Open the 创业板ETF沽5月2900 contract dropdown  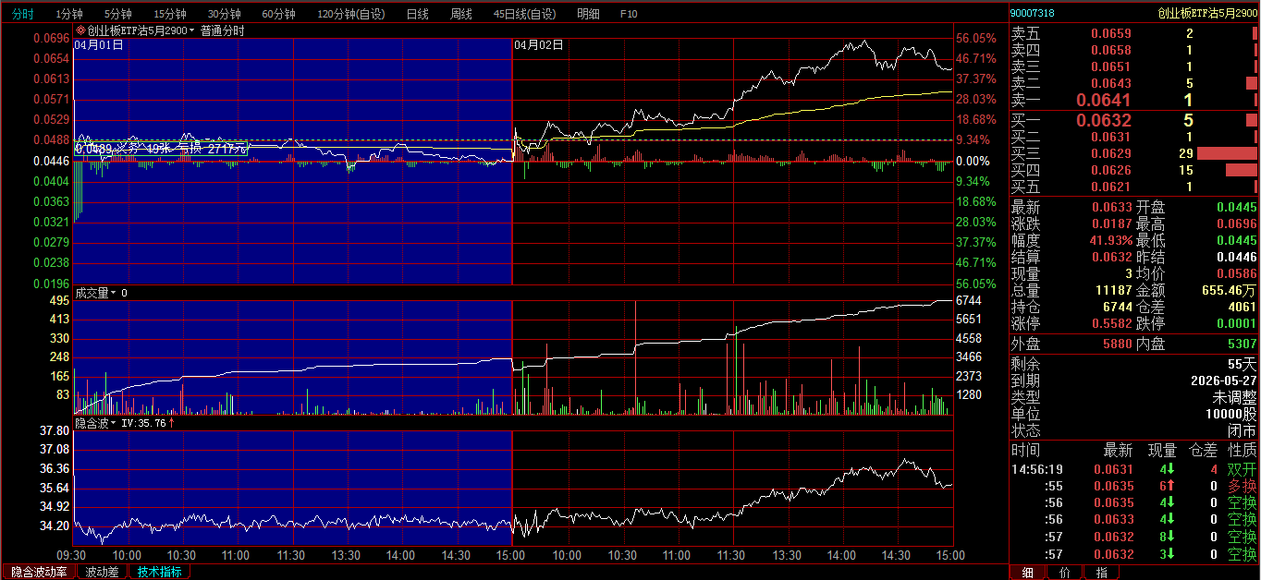point(191,30)
